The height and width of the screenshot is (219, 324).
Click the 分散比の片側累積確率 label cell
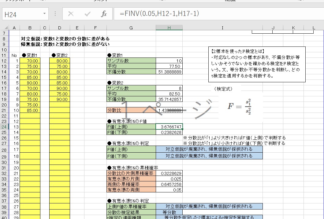(x=131, y=173)
